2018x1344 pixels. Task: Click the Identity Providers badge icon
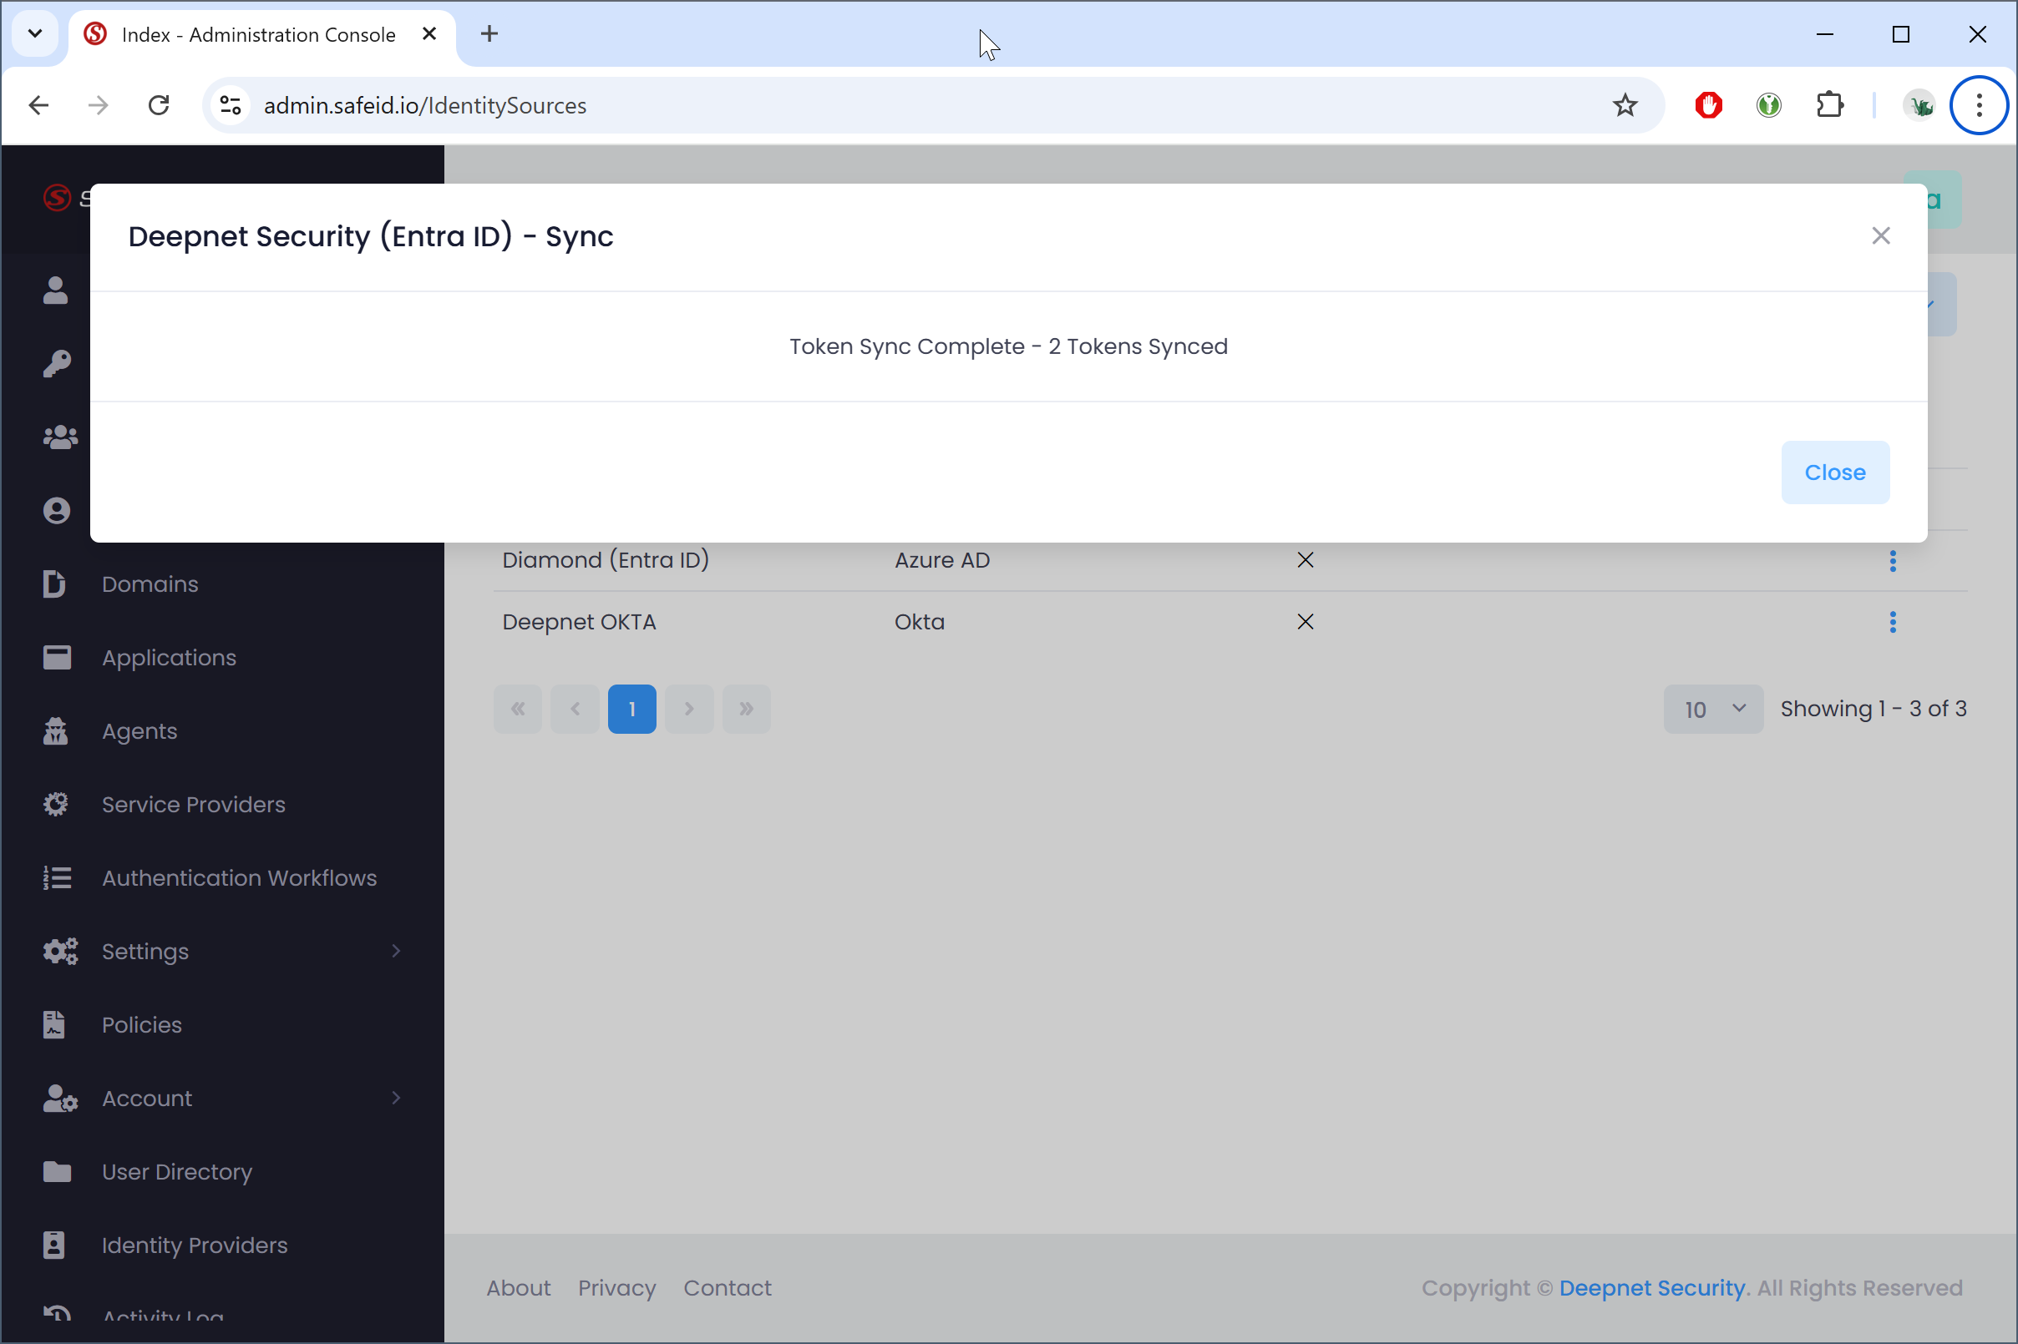(54, 1245)
